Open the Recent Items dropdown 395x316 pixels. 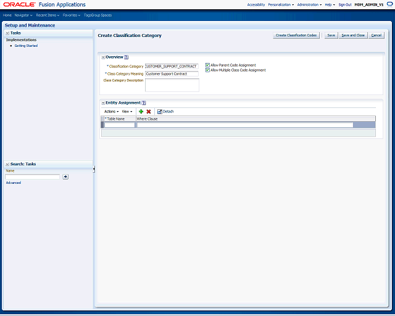pos(48,15)
